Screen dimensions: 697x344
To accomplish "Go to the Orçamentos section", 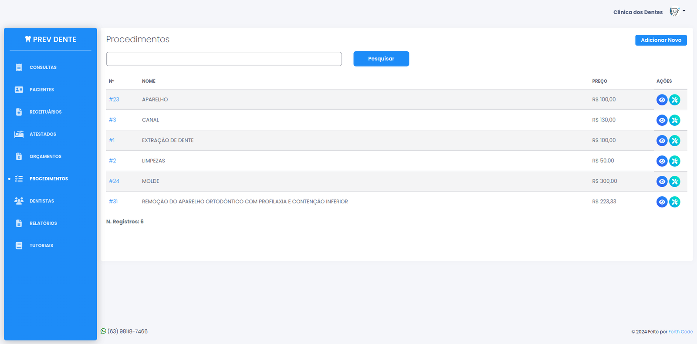I will coord(45,156).
